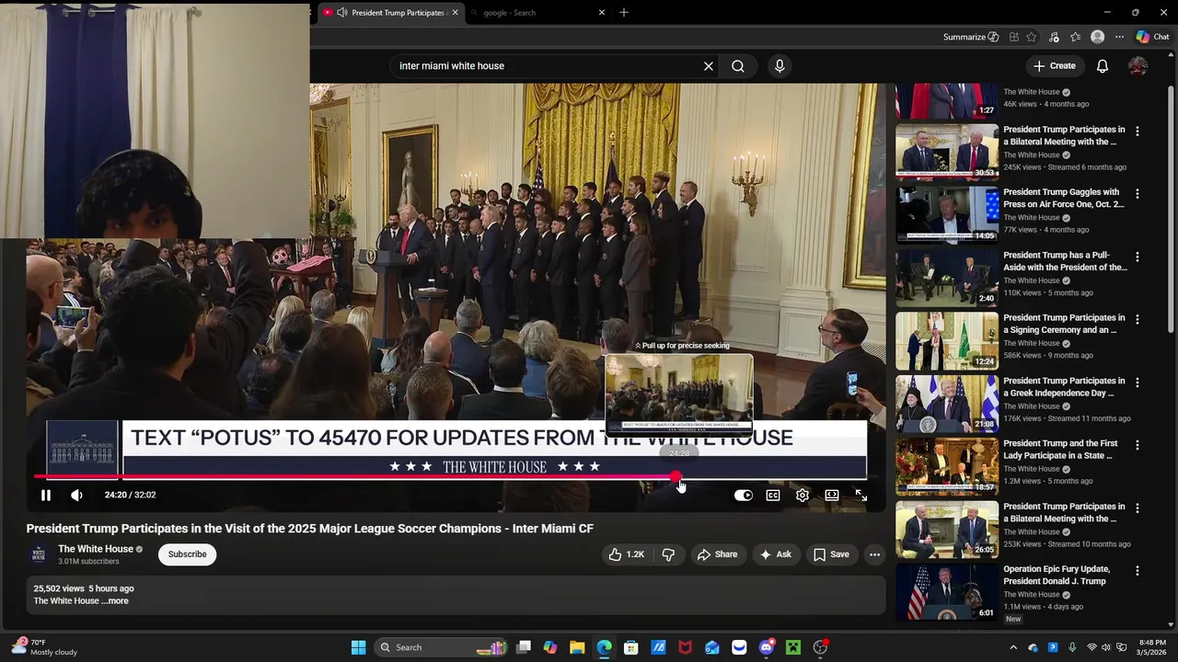
Task: Close the google - Search tab
Action: pos(602,13)
